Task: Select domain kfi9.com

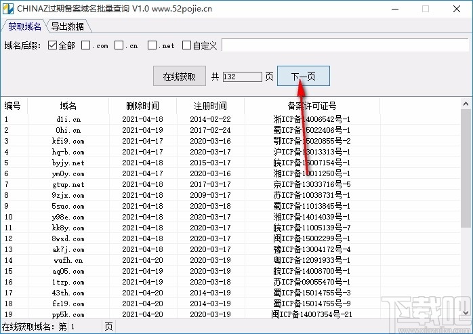Action: coord(68,141)
